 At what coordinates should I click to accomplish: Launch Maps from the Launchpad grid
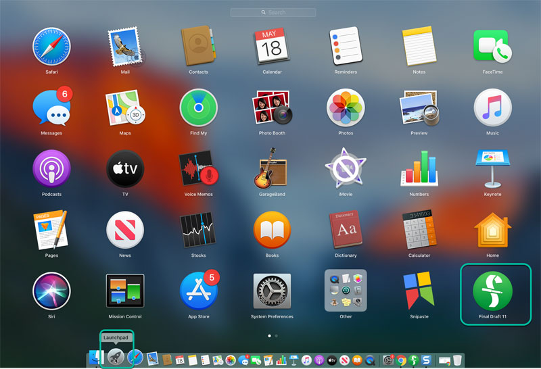pyautogui.click(x=125, y=107)
